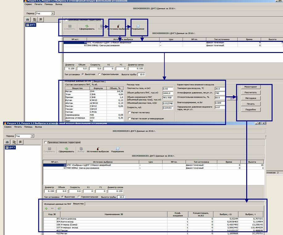This screenshot has width=283, height=235.
Task: Click the Плотность газа input field
Action: [x=168, y=89]
